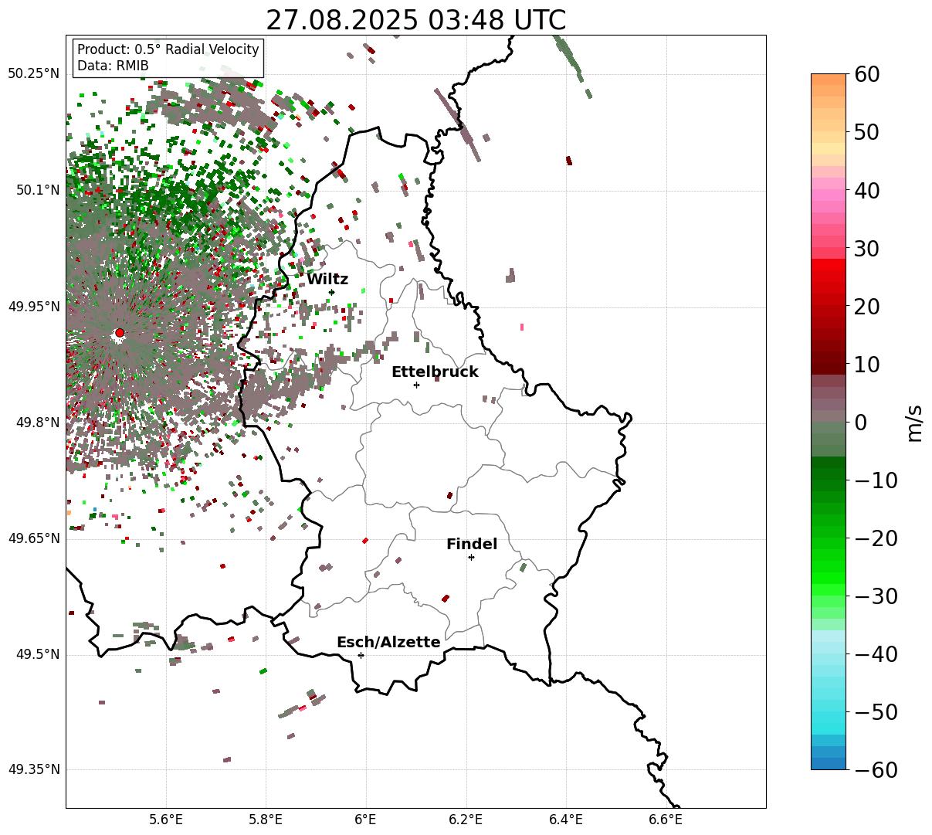This screenshot has width=932, height=835.
Task: Click the −50 tick label on colorbar
Action: click(x=876, y=711)
